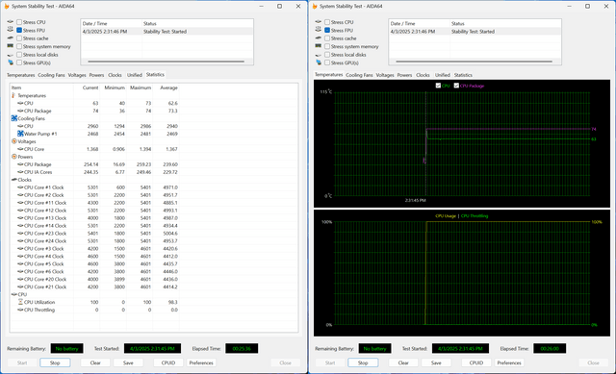The width and height of the screenshot is (616, 374).
Task: Enable Stress system memory in right window
Action: tap(327, 46)
